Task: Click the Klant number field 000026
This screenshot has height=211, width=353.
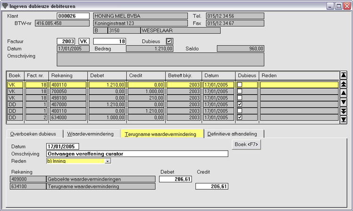Action: (x=73, y=16)
